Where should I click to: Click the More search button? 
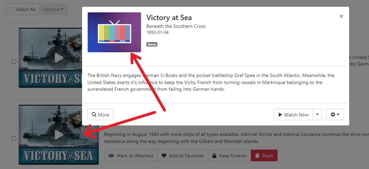[100, 115]
